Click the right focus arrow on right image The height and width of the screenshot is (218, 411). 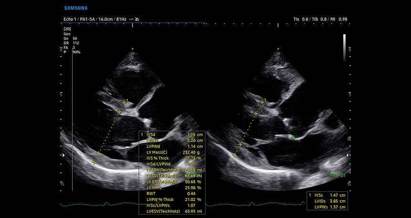[x=348, y=155]
